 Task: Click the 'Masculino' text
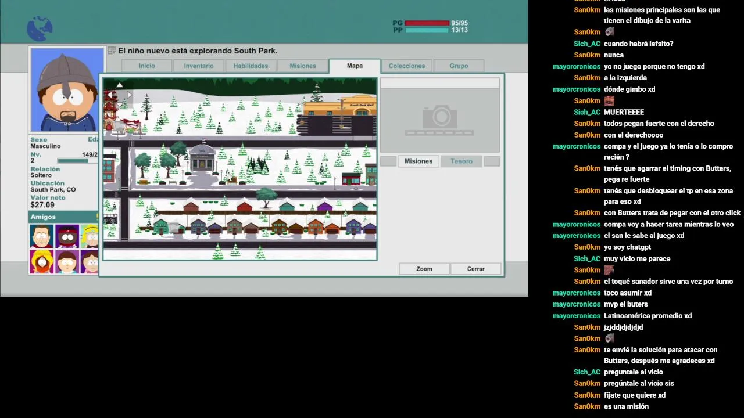tap(45, 146)
